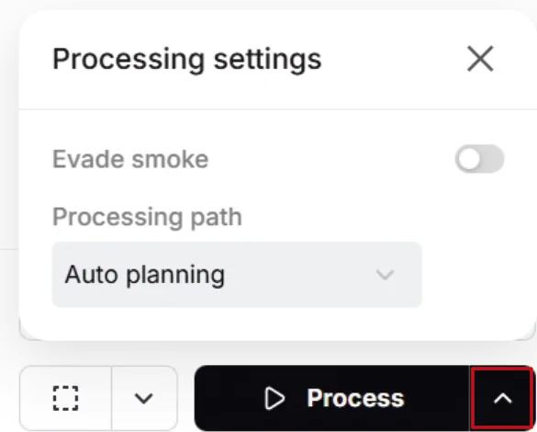Select the dashed rectangle selection tool
The height and width of the screenshot is (432, 537).
(65, 398)
